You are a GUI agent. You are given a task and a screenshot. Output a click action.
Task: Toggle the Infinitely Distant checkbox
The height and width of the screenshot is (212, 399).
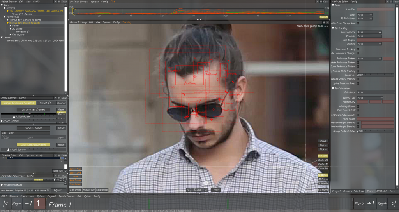coord(358,106)
